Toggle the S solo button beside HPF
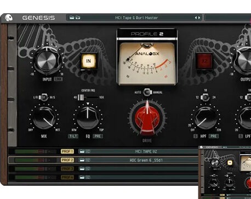The height and width of the screenshot is (199, 251). 195,136
